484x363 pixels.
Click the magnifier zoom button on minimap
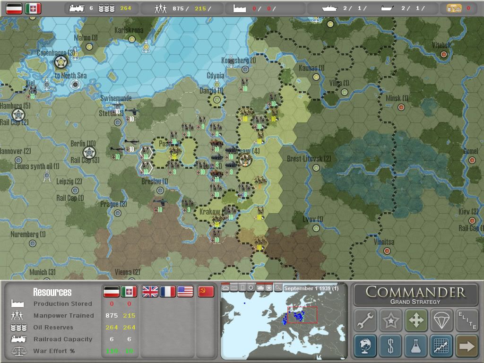[278, 288]
